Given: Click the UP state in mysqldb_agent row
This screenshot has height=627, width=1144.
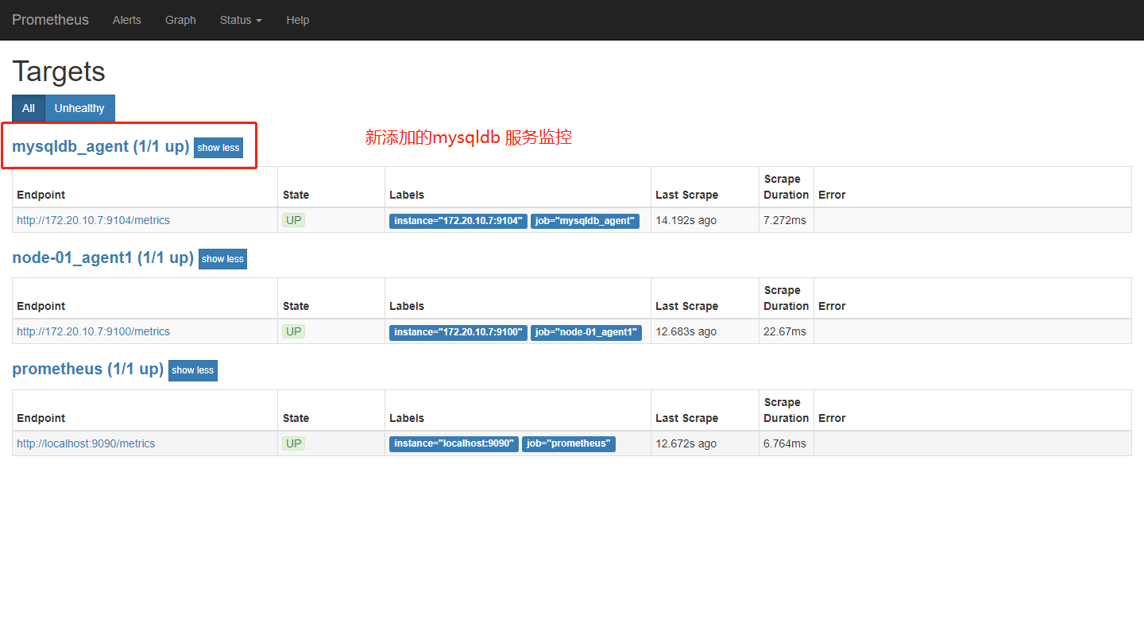Looking at the screenshot, I should click(x=294, y=220).
